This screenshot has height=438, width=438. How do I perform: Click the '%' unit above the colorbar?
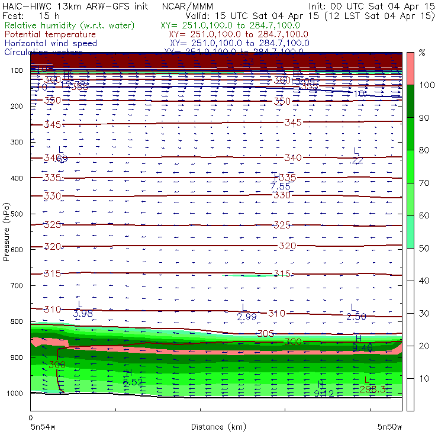422,53
